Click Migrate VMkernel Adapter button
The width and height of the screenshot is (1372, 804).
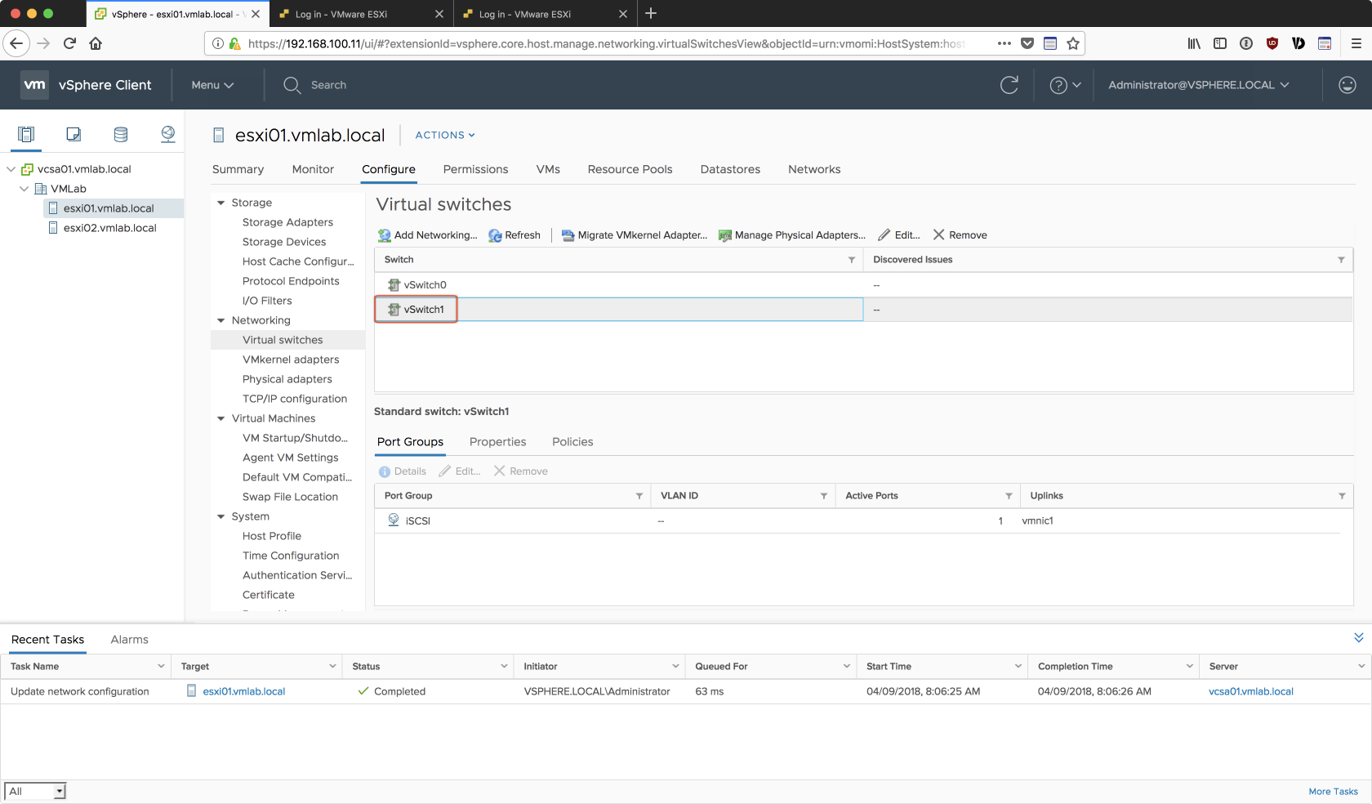[635, 235]
